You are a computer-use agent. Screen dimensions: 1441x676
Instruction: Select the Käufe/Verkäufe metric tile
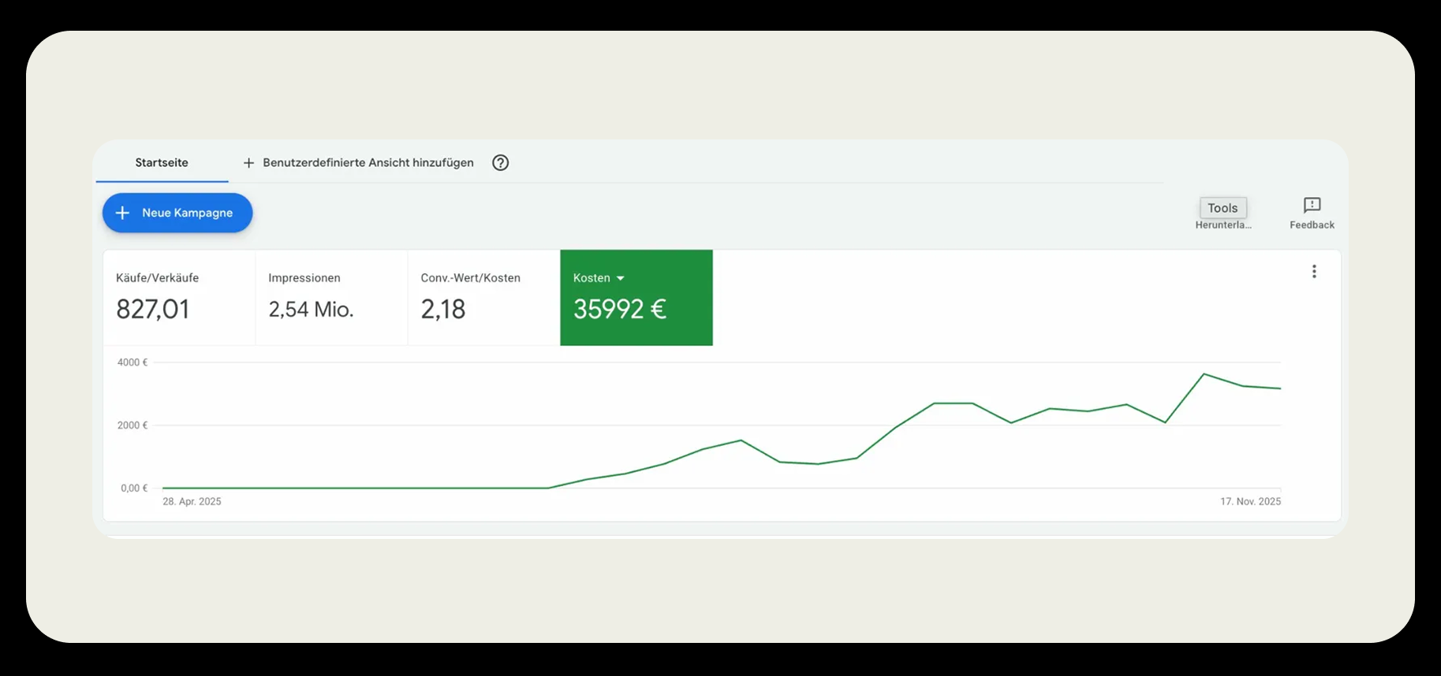coord(179,298)
